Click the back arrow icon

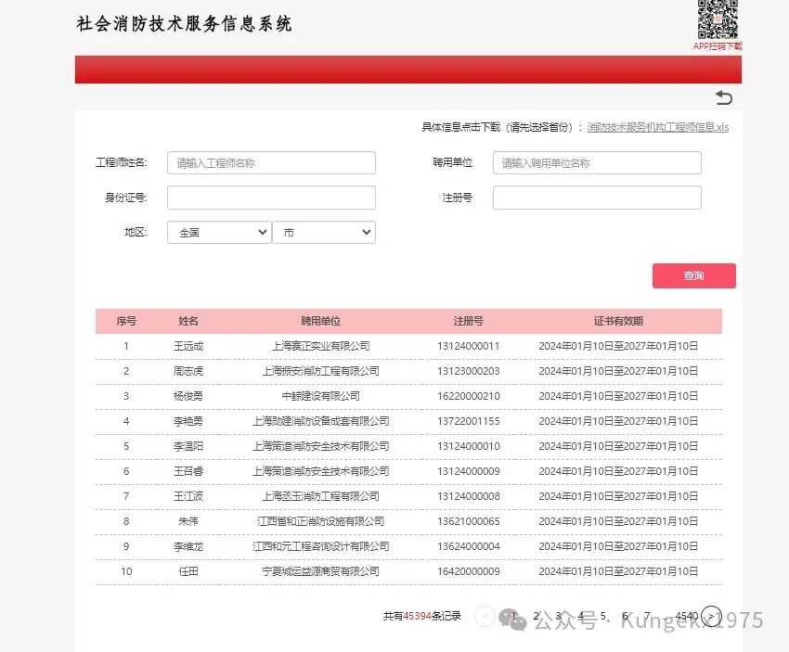[724, 97]
